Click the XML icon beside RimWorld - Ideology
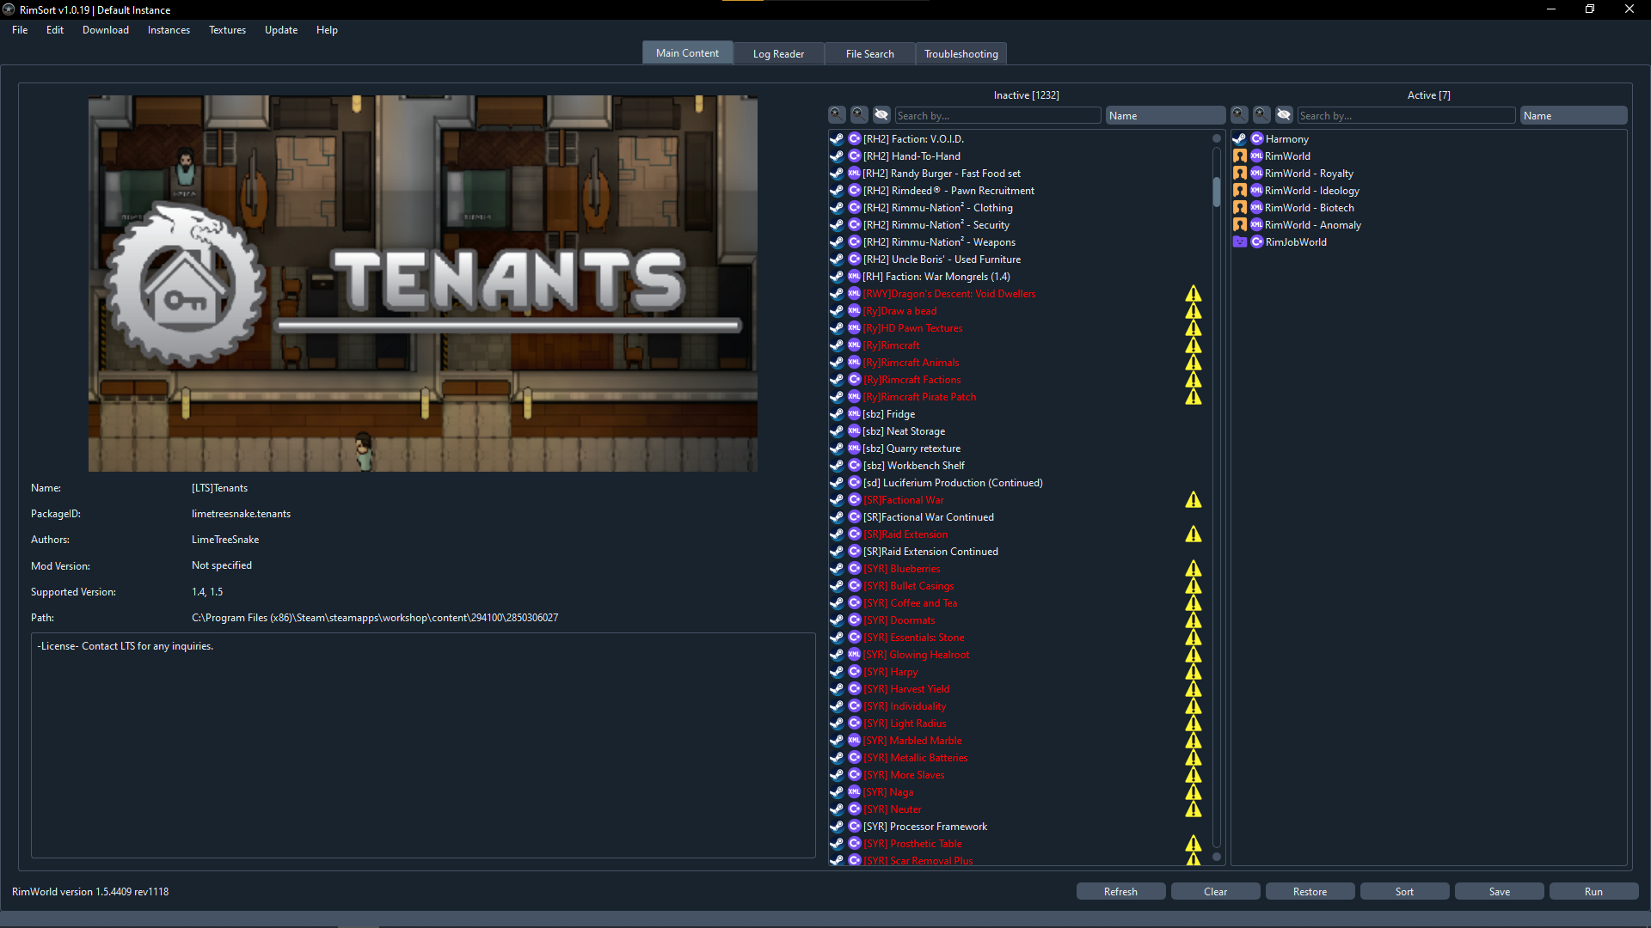This screenshot has width=1651, height=928. pyautogui.click(x=1257, y=190)
